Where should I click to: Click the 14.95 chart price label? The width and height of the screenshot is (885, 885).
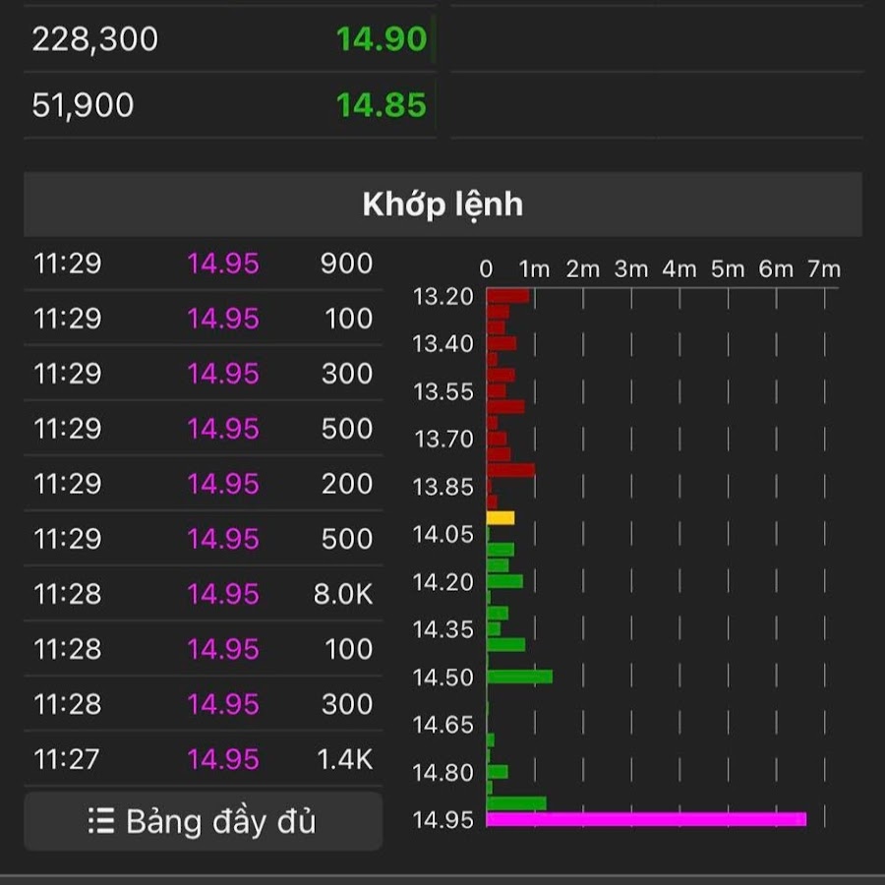(x=442, y=820)
